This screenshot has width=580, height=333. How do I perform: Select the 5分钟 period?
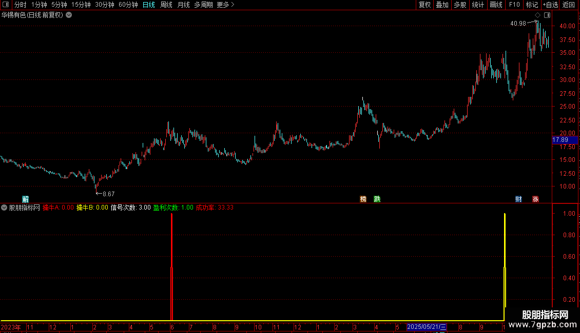point(59,5)
